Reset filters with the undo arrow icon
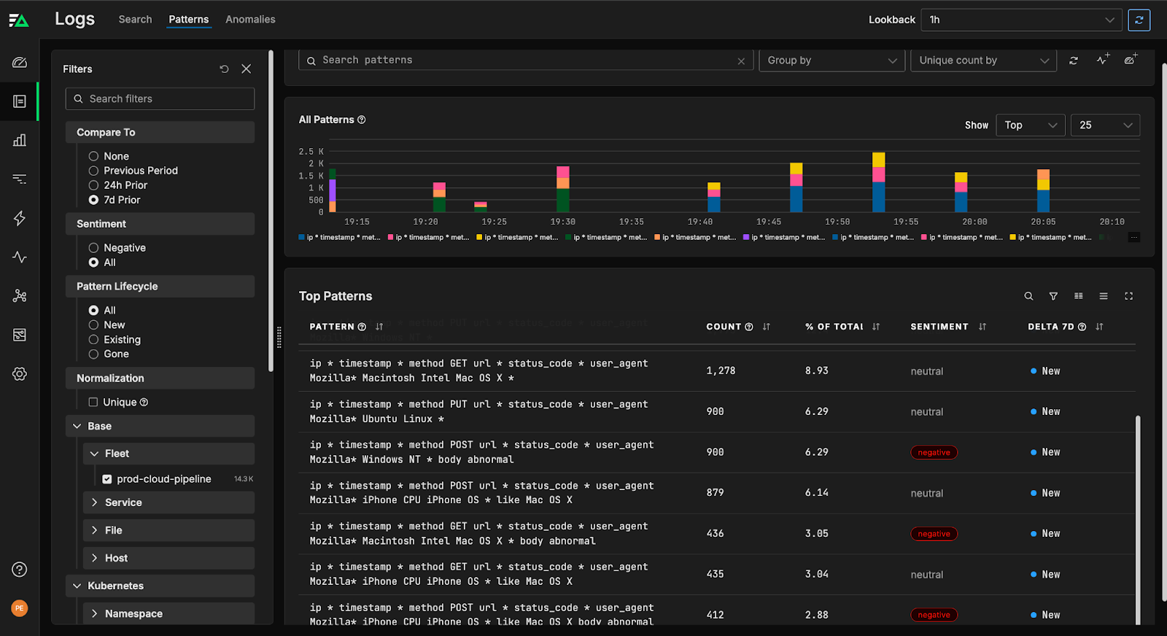The height and width of the screenshot is (636, 1167). click(224, 69)
